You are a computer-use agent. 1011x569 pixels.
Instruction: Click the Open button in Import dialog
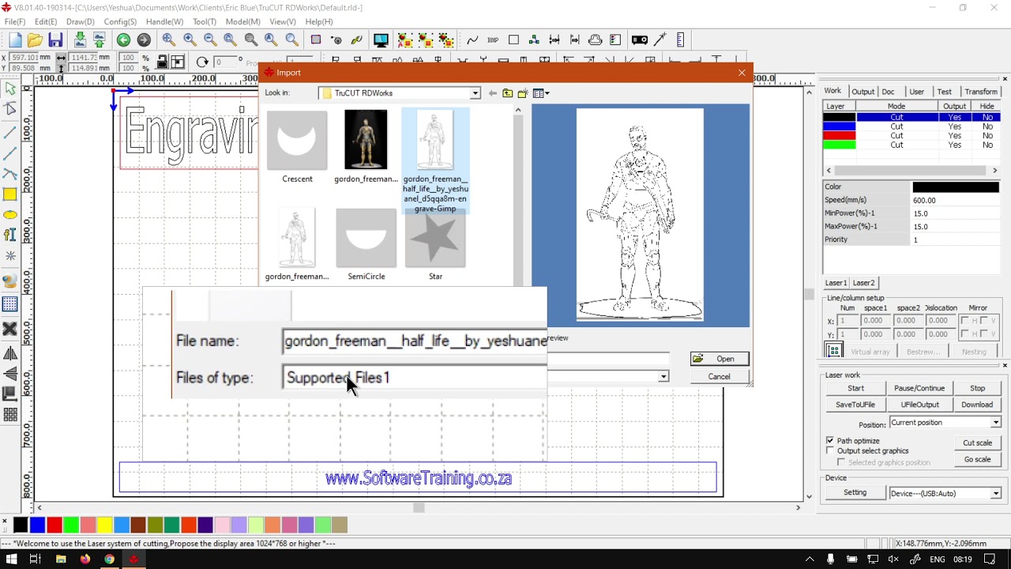(x=719, y=359)
